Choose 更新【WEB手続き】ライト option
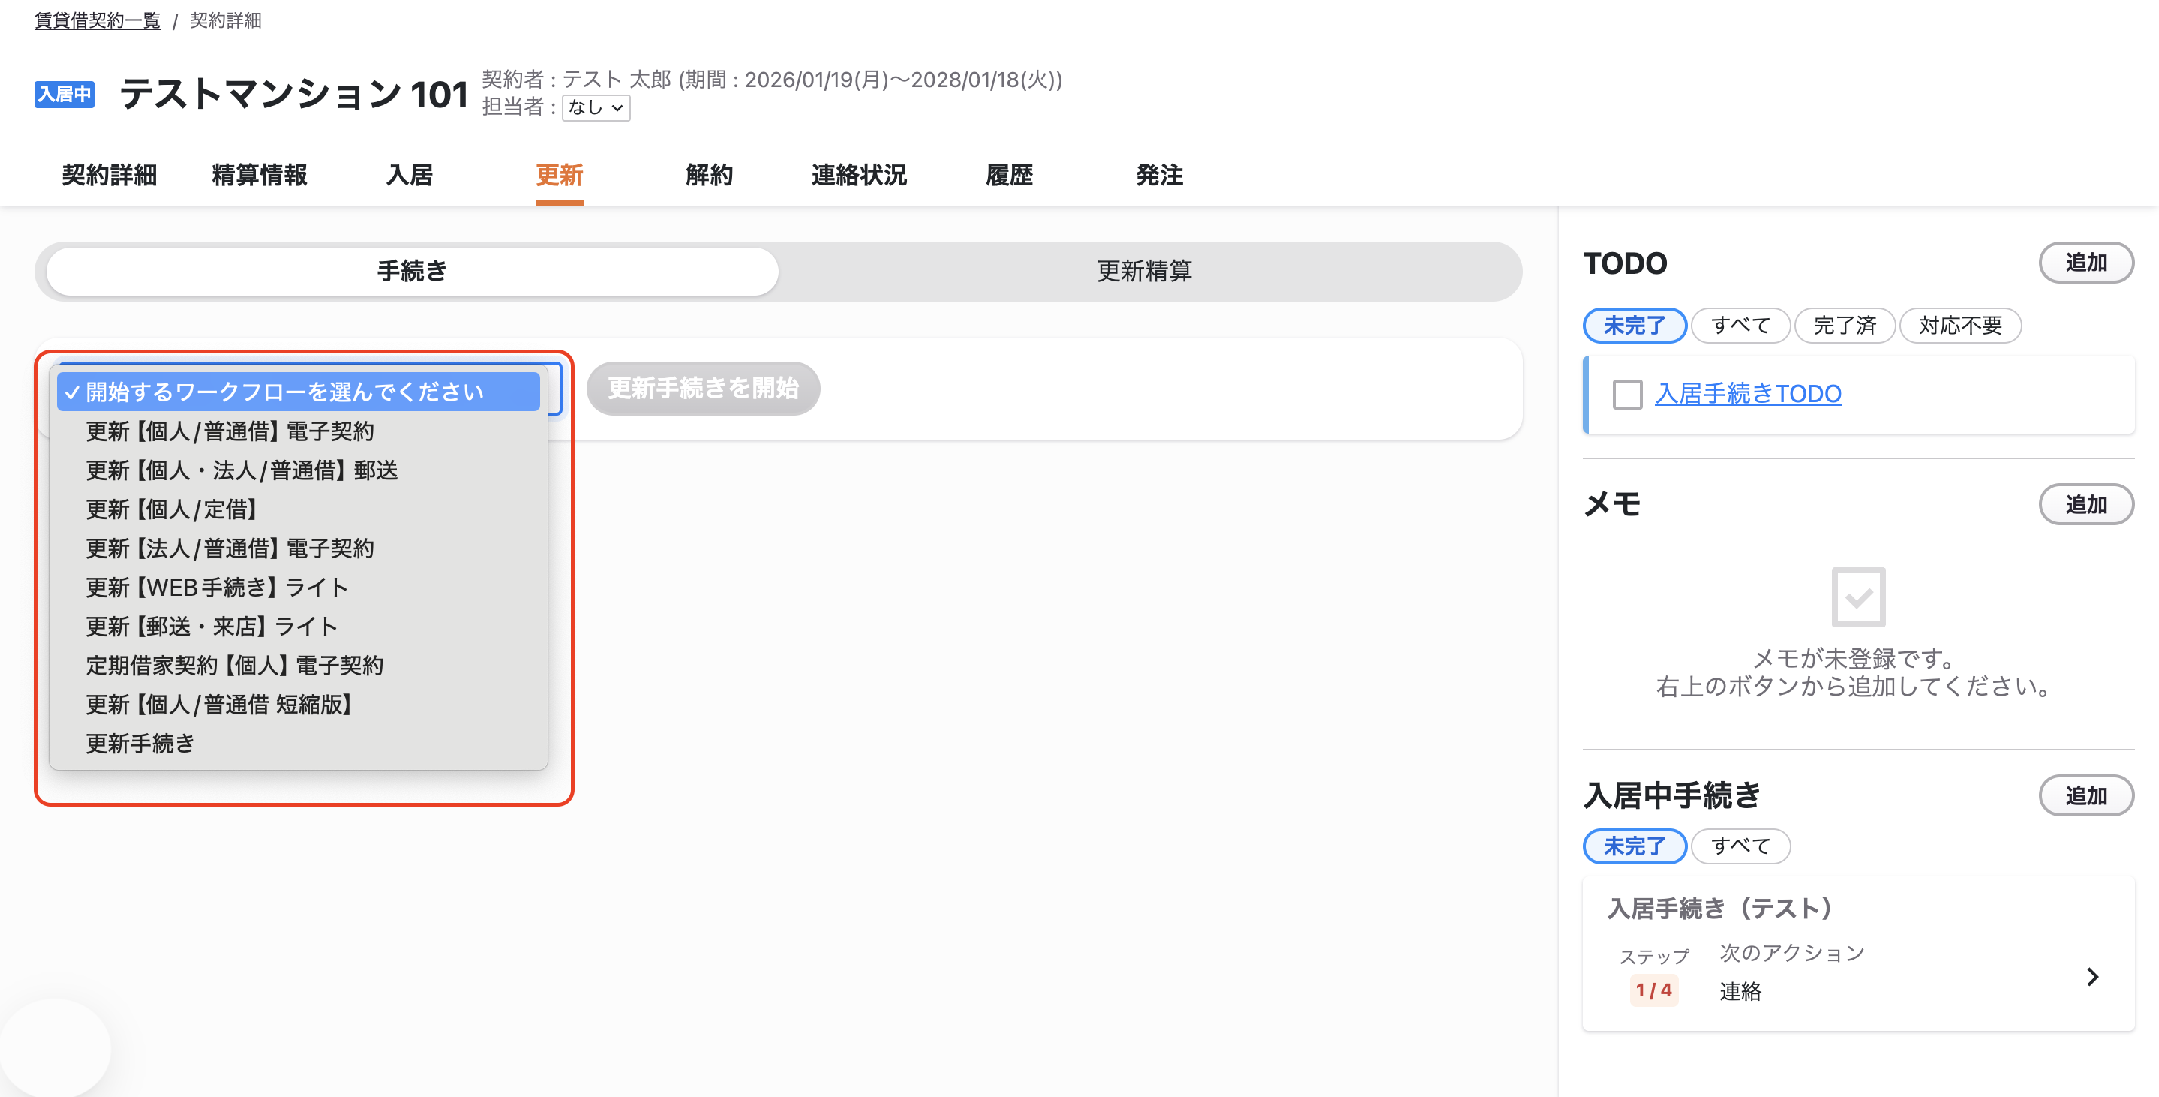The height and width of the screenshot is (1097, 2159). [299, 588]
